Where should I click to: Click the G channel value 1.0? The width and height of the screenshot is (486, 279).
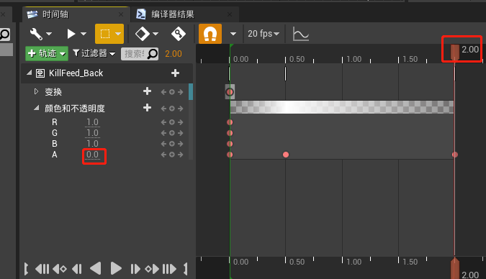[92, 133]
